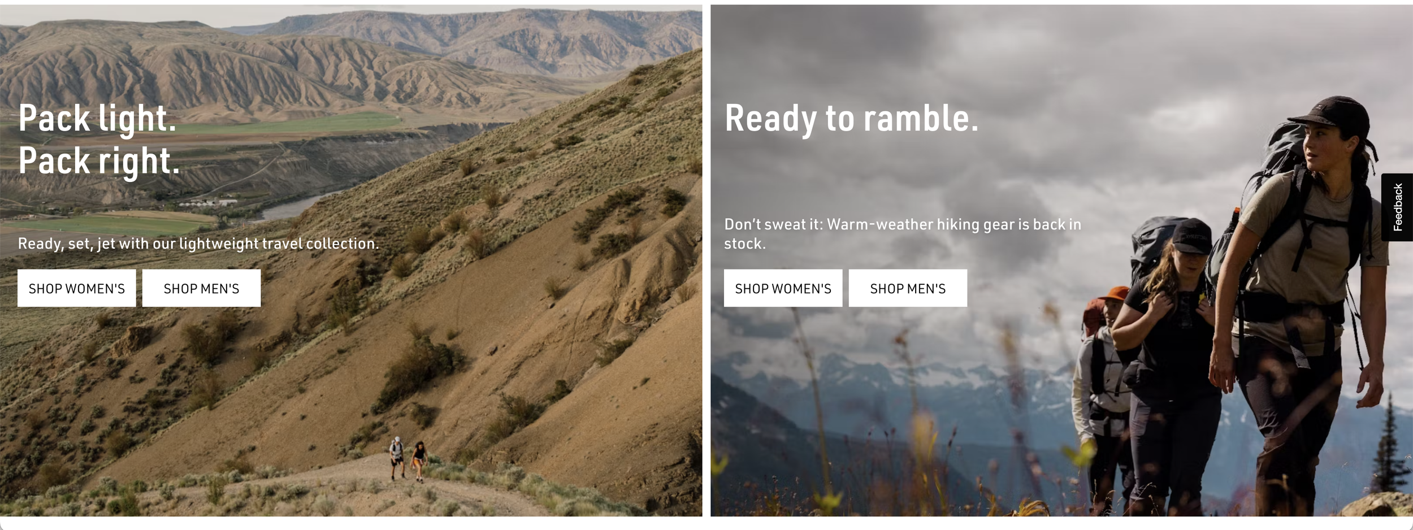Image resolution: width=1413 pixels, height=530 pixels.
Task: Click the lightweight travel collection subtitle text
Action: point(198,244)
